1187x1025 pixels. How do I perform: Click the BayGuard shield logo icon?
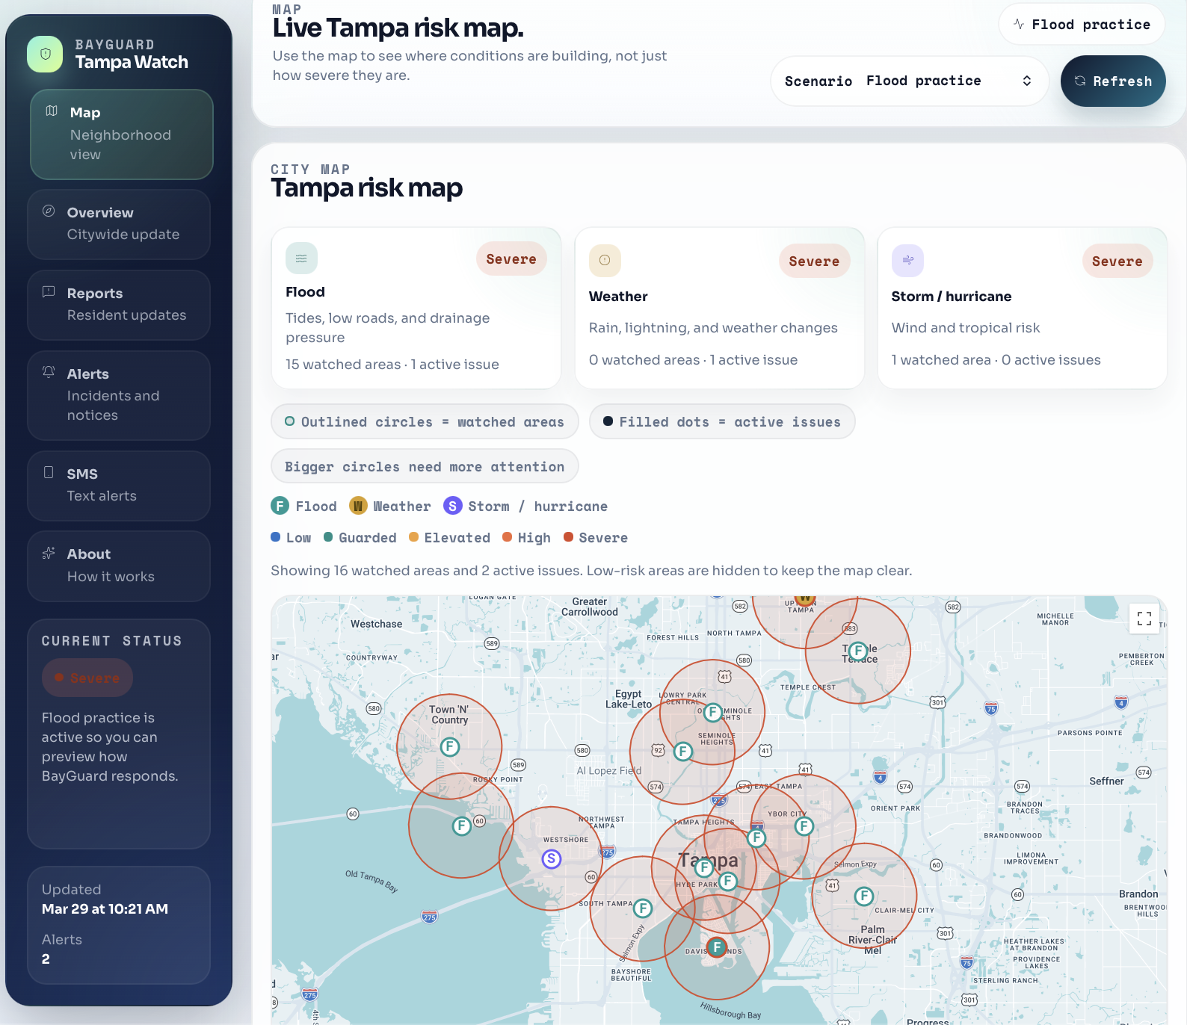pyautogui.click(x=45, y=54)
